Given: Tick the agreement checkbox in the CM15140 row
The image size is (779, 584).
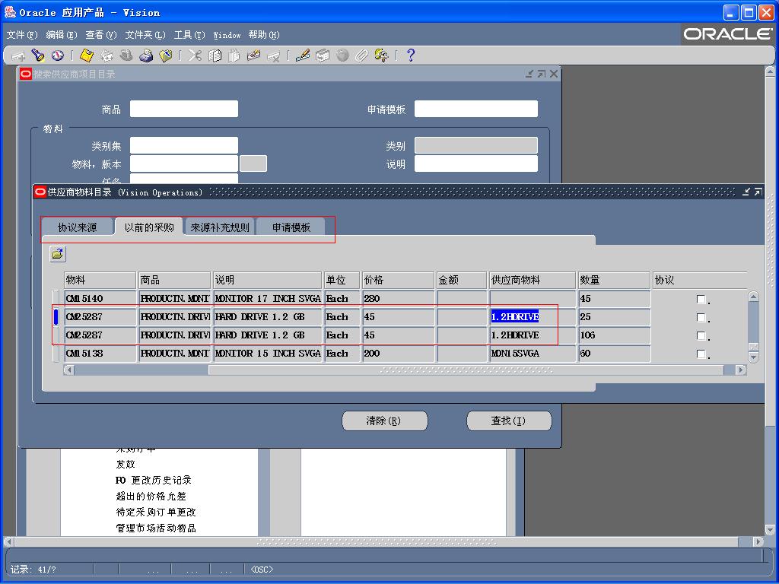Looking at the screenshot, I should [701, 299].
